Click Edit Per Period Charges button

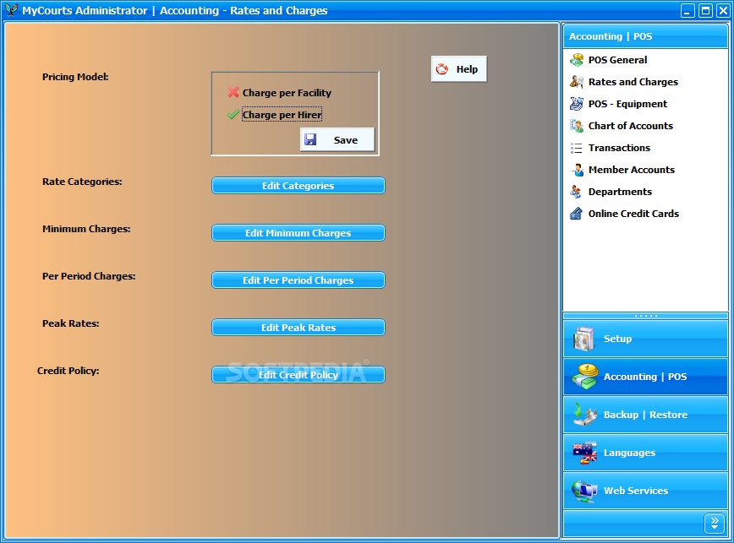coord(299,280)
